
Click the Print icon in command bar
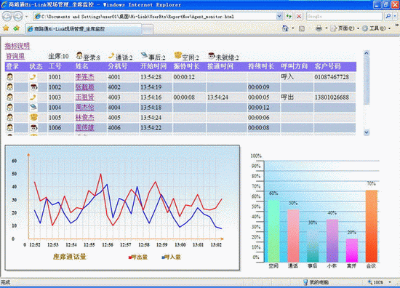(x=319, y=28)
